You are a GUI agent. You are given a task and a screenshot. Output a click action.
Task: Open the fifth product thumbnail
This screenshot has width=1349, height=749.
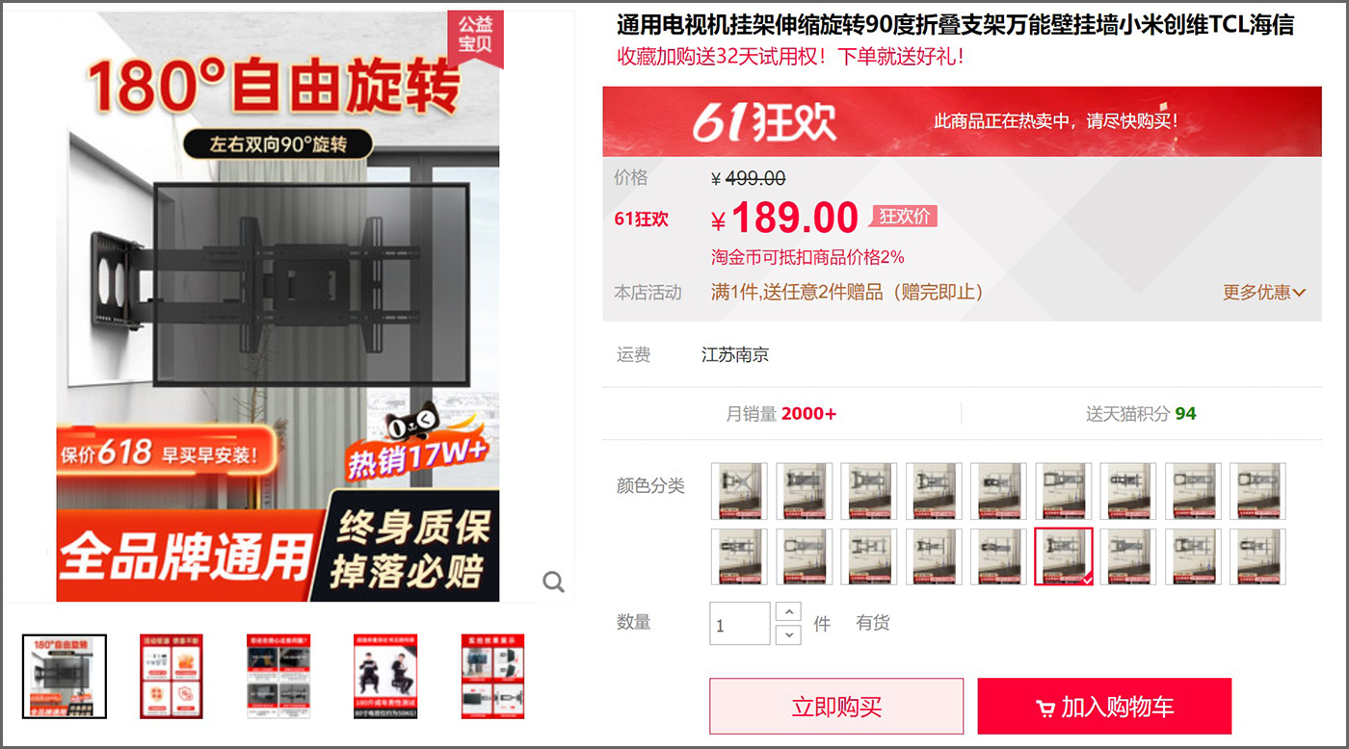tap(492, 676)
